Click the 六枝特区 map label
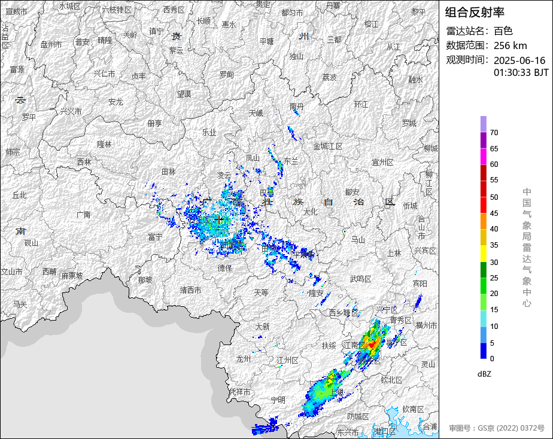553x439 pixels. click(x=117, y=10)
